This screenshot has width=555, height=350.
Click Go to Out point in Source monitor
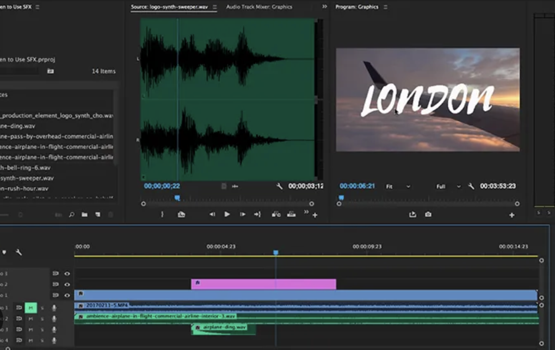pos(257,214)
